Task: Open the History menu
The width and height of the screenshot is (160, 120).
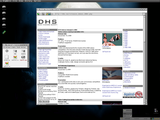Action: (28, 1)
